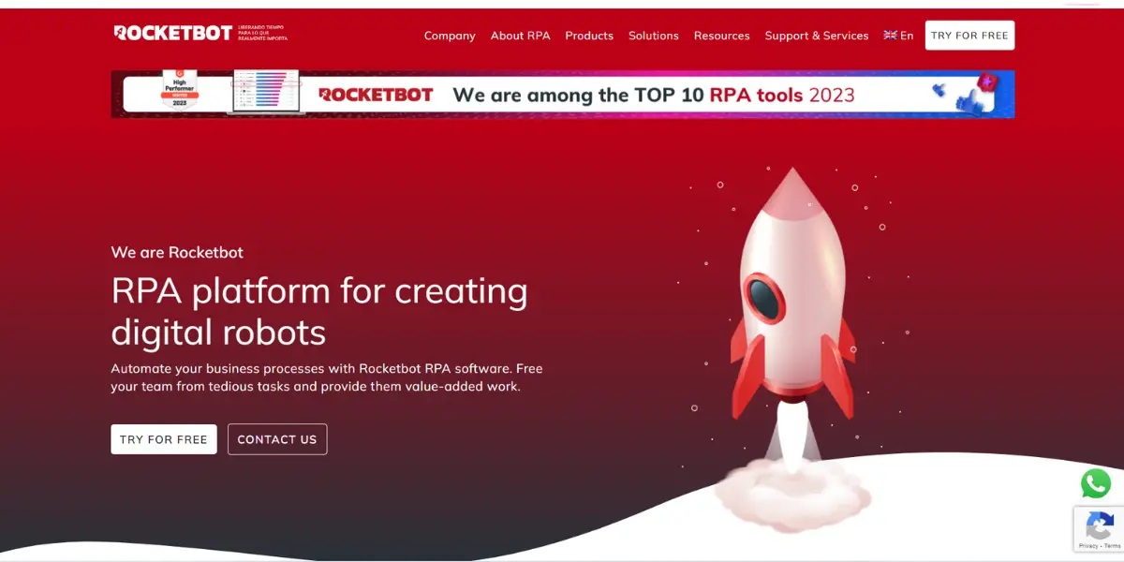Click the "We are Rocketbot" text
The image size is (1124, 562).
point(177,252)
